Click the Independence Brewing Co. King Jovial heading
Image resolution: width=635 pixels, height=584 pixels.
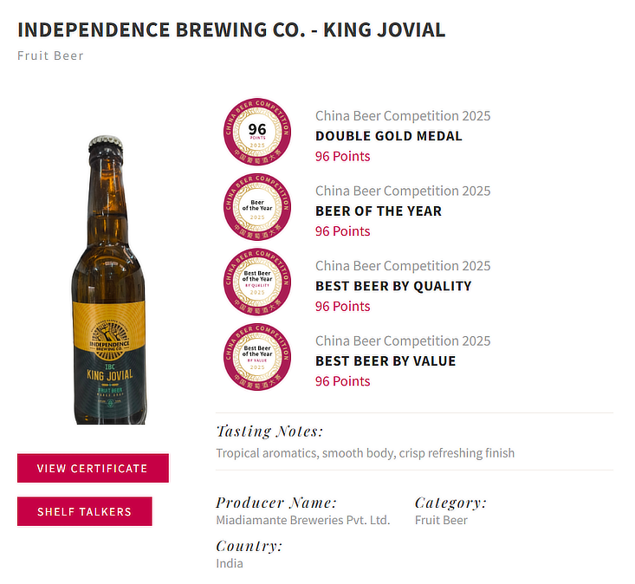(x=231, y=30)
